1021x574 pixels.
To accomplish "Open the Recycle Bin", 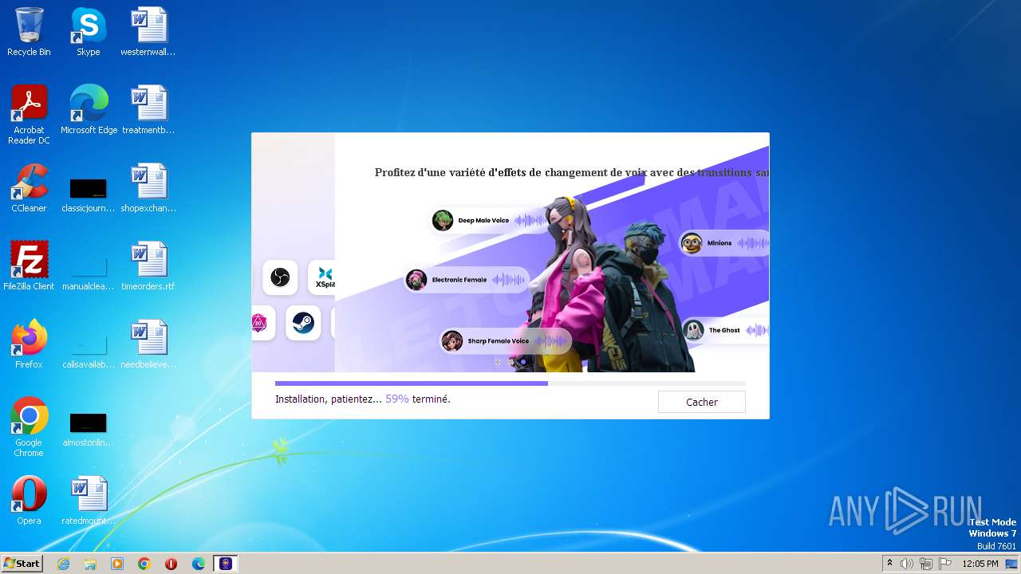I will tap(29, 33).
